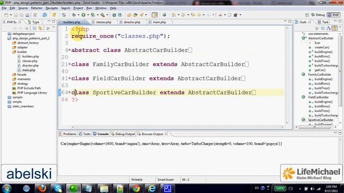Collapse the FamilyCarBuilder node in Outline
Screen dimensions: 344x193
(x=304, y=75)
